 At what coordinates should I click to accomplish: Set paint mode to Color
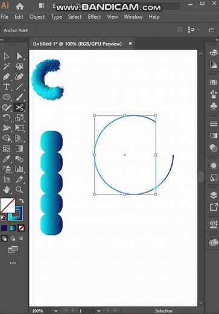coord(4,228)
